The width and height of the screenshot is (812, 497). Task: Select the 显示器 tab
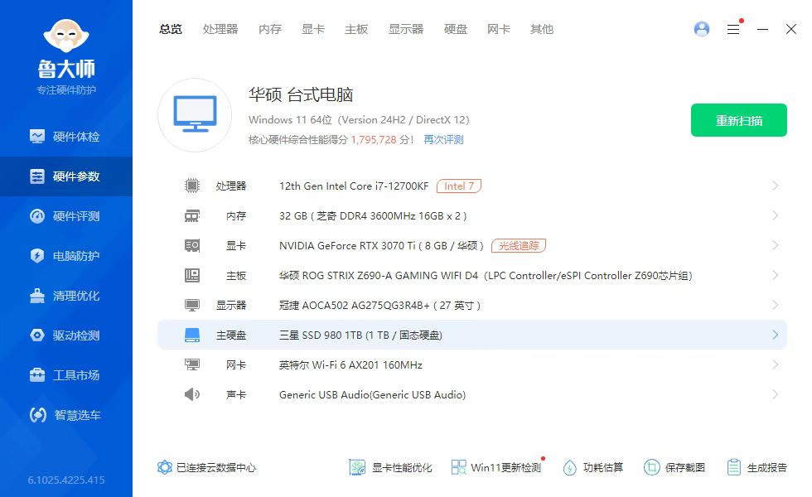point(406,29)
